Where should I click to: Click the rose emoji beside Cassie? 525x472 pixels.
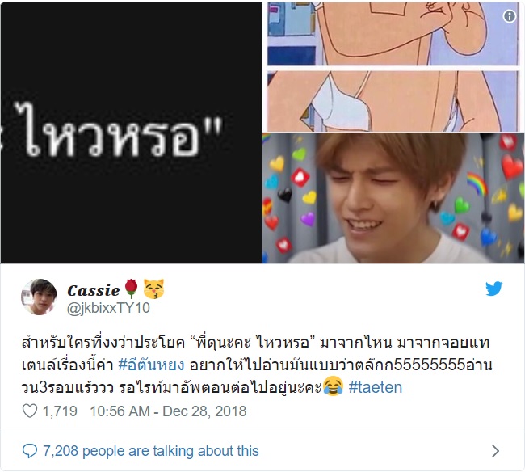pos(131,289)
